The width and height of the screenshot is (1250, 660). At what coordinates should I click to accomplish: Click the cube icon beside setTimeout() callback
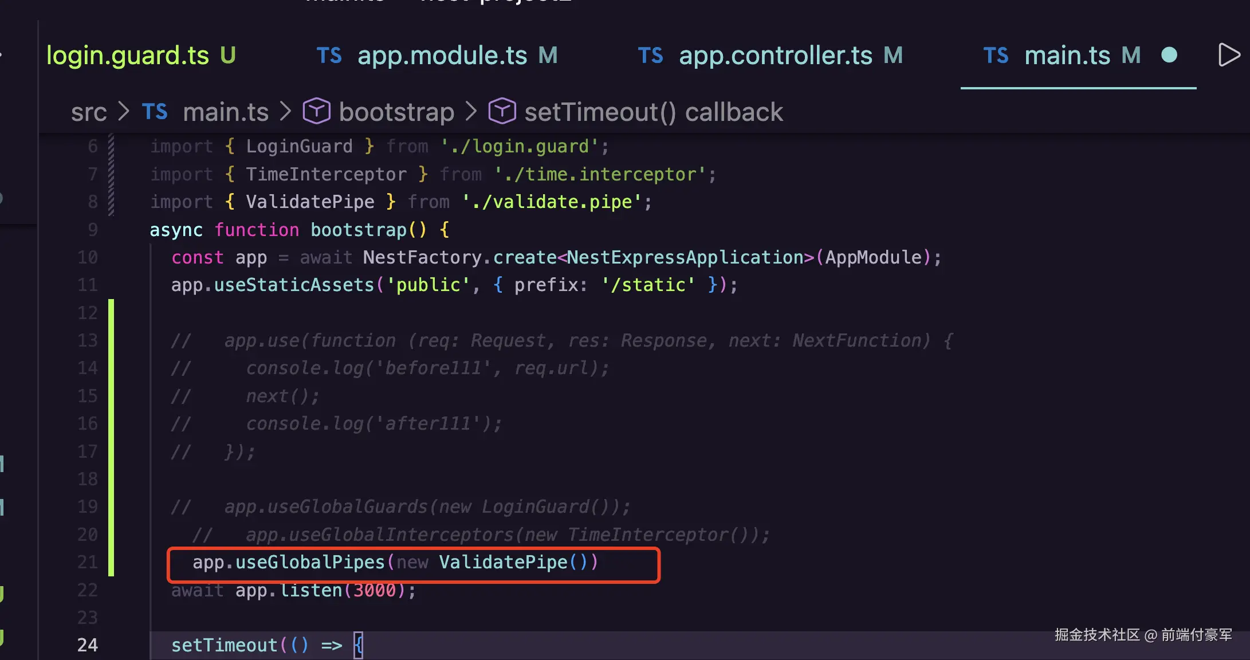[502, 111]
